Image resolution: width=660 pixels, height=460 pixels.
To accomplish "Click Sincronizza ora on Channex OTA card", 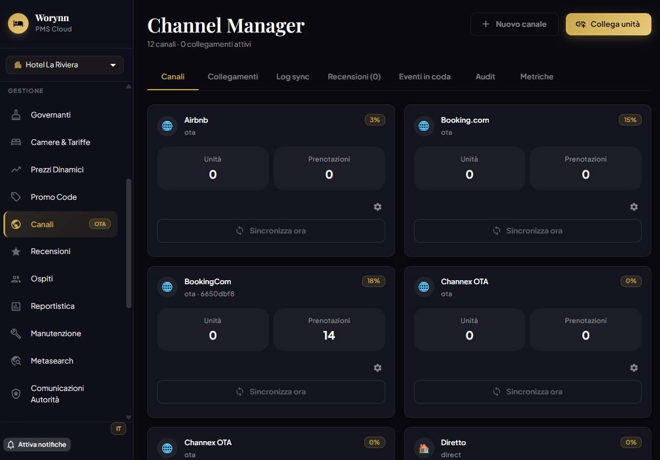I will point(528,392).
